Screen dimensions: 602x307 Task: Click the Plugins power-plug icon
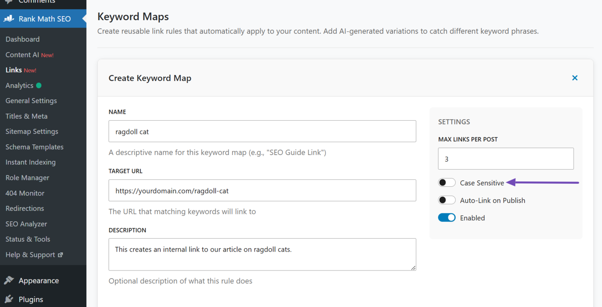click(9, 299)
